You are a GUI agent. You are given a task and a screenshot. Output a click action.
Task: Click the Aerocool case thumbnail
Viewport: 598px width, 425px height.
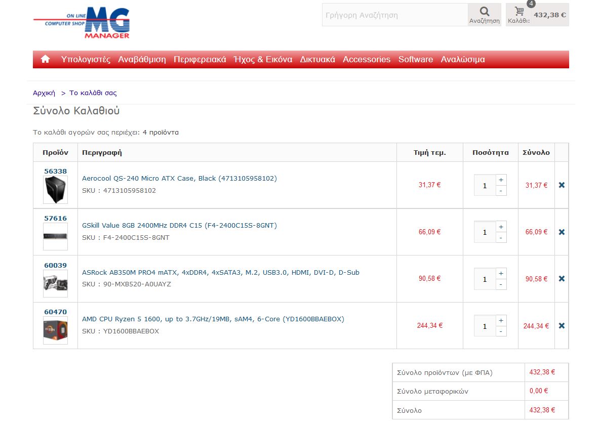click(55, 190)
